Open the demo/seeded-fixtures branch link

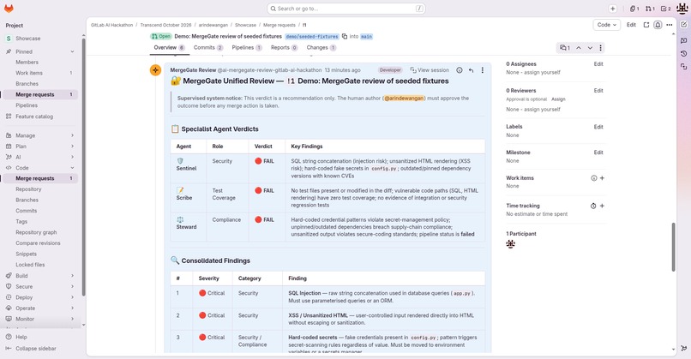(x=312, y=37)
